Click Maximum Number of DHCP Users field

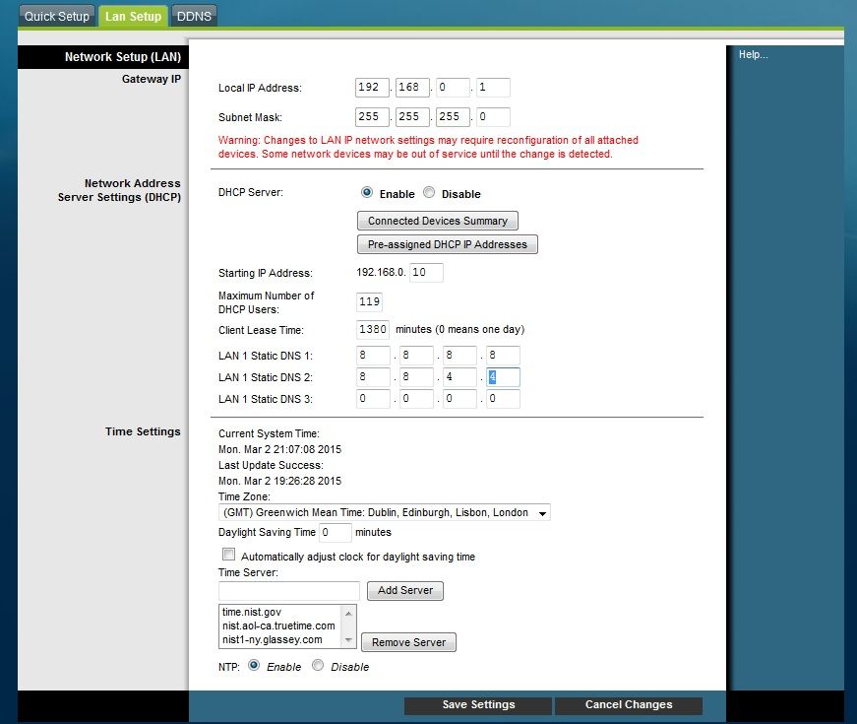click(x=370, y=302)
